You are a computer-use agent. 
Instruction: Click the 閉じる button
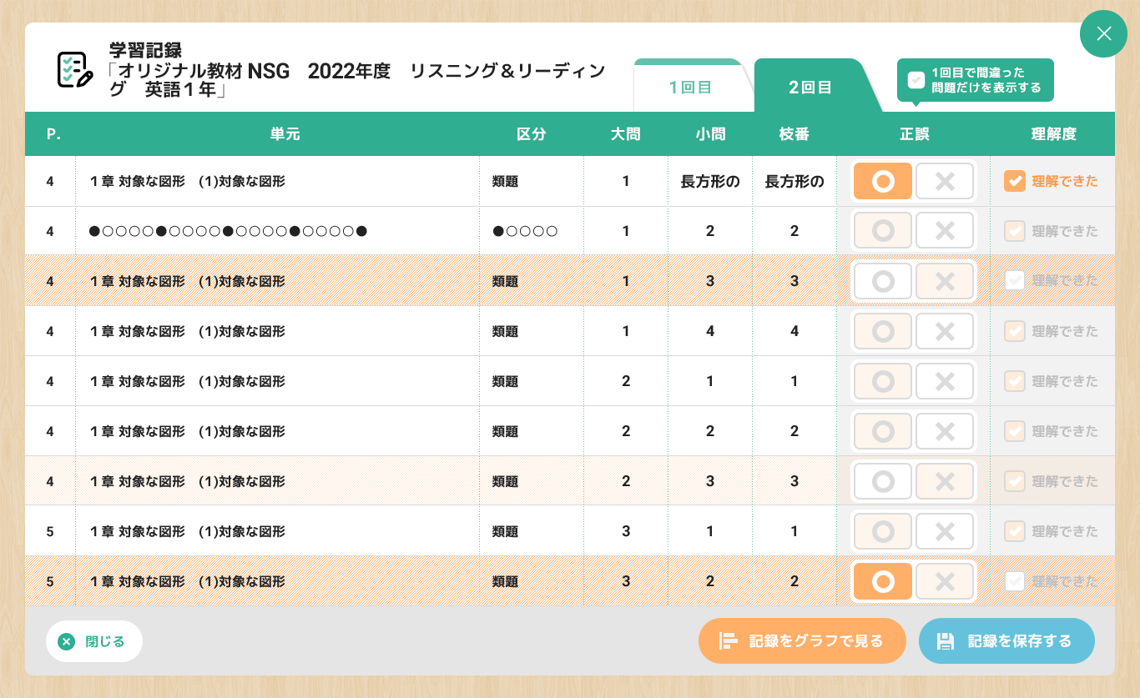(93, 641)
